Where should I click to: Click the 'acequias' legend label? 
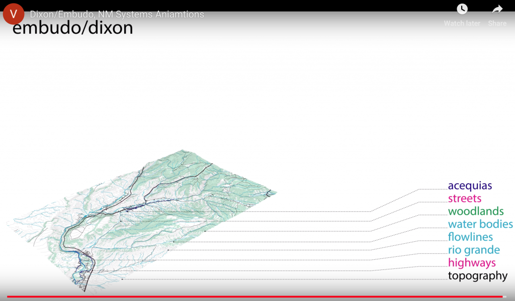click(x=470, y=186)
